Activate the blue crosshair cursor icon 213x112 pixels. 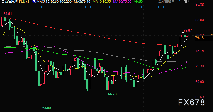[x=179, y=1]
